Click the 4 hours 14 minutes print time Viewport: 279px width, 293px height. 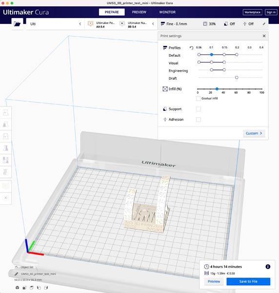tap(226, 267)
